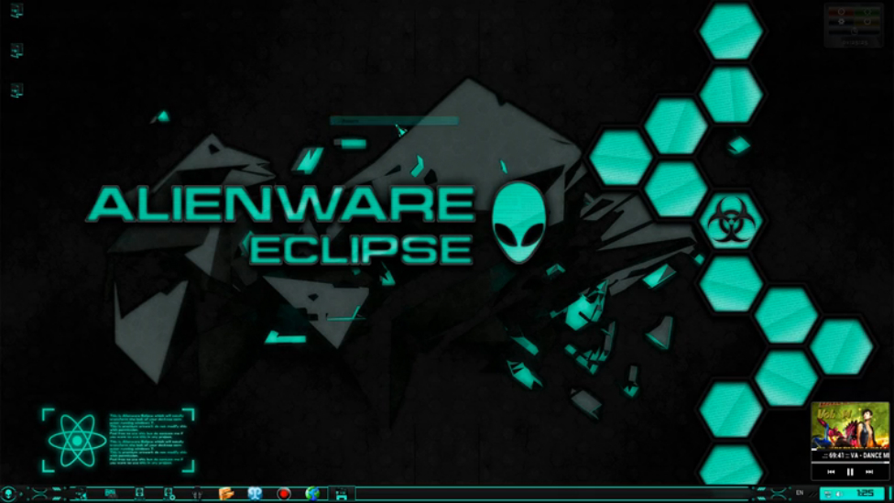894x503 pixels.
Task: Open the orange folder taskbar icon
Action: pyautogui.click(x=226, y=493)
